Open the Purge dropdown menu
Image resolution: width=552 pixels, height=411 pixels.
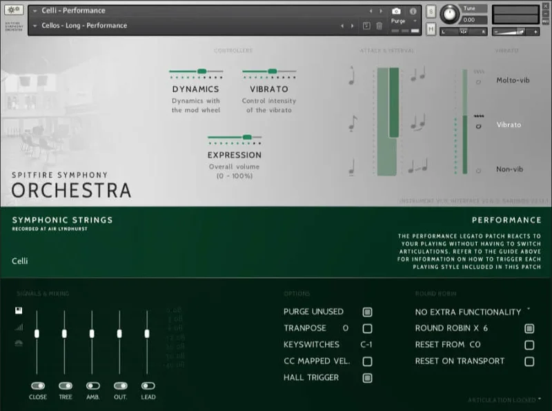404,21
